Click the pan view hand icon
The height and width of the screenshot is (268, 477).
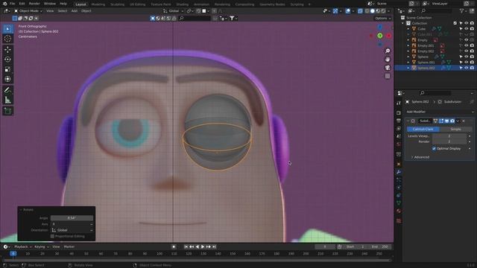(x=388, y=59)
